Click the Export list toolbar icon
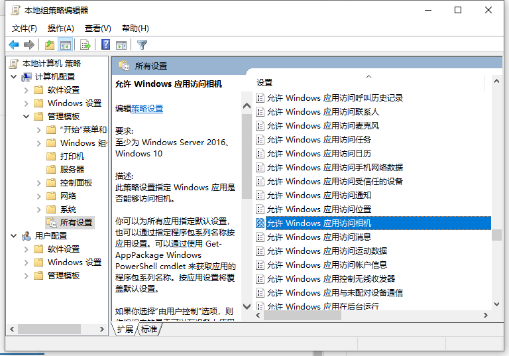The height and width of the screenshot is (356, 509). 85,44
